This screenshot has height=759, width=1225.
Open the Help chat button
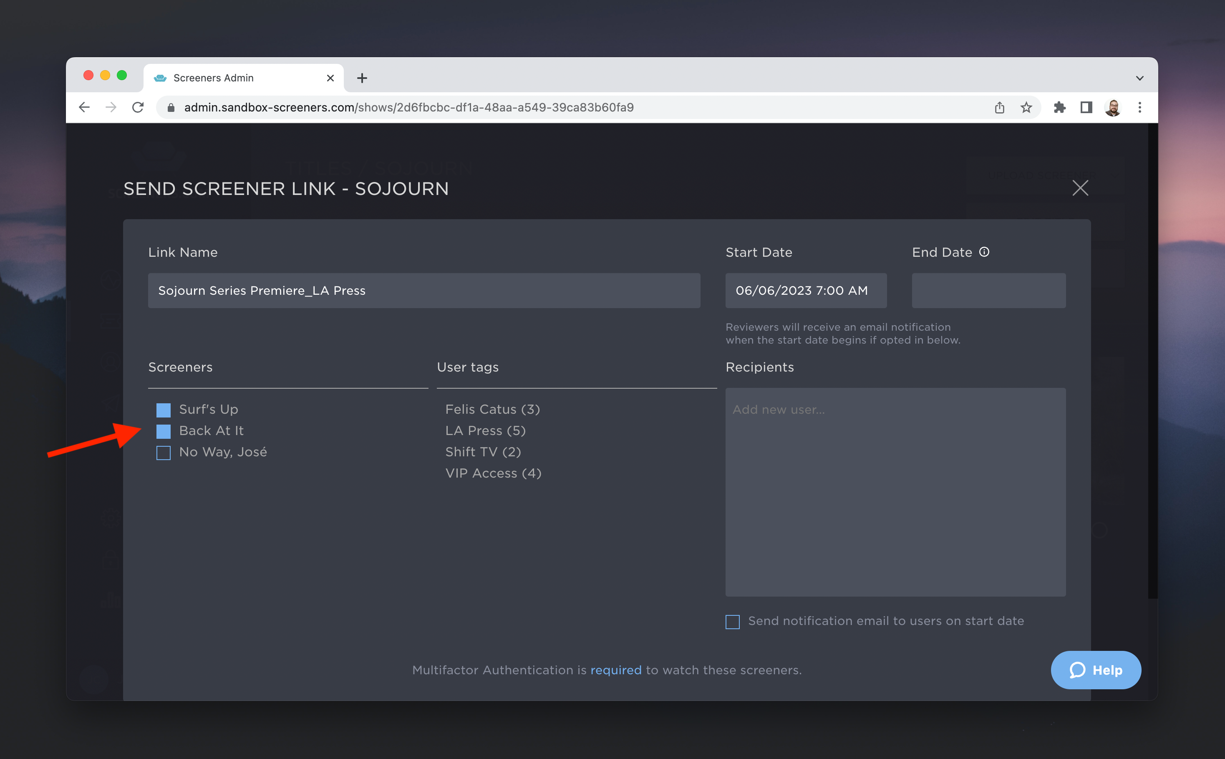(1096, 670)
